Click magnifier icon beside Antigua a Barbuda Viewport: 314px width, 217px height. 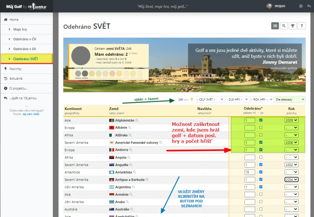click(147, 179)
